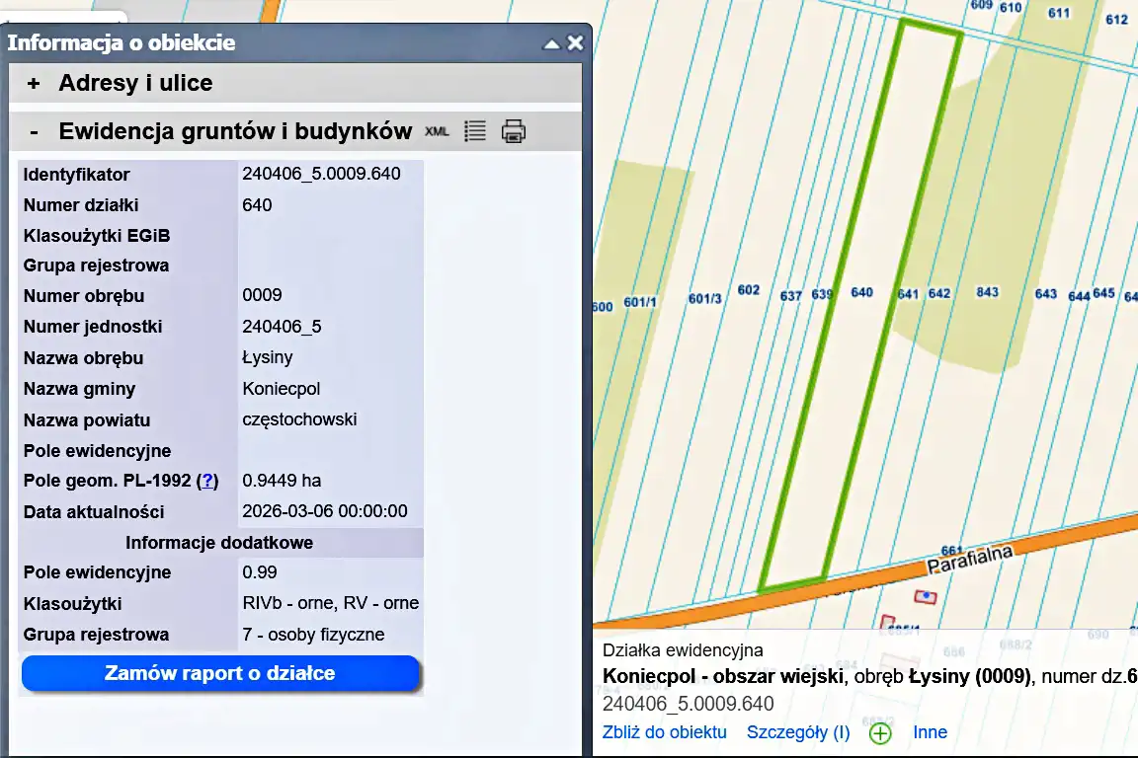Viewport: 1138px width, 758px height.
Task: Collapse the info panel with the up arrow
Action: (551, 44)
